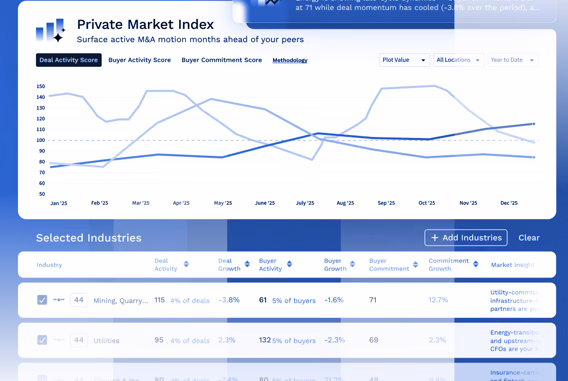Viewport: 568px width, 381px height.
Task: Click the Private Market Index bar chart logo
Action: coord(51,31)
